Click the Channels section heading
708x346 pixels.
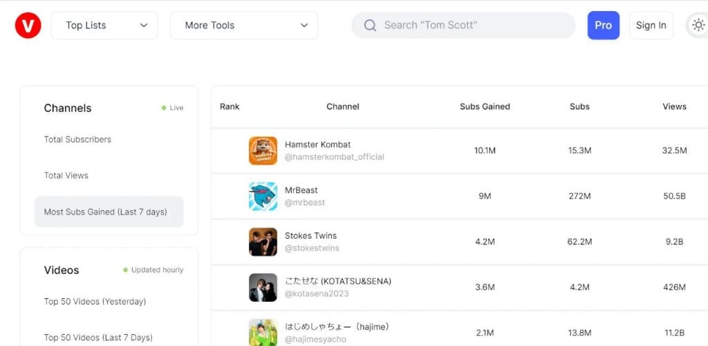68,109
